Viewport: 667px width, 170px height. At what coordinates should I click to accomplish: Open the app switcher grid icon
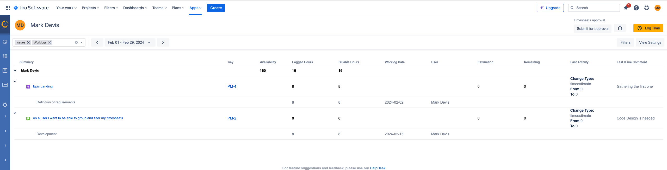[x=8, y=8]
